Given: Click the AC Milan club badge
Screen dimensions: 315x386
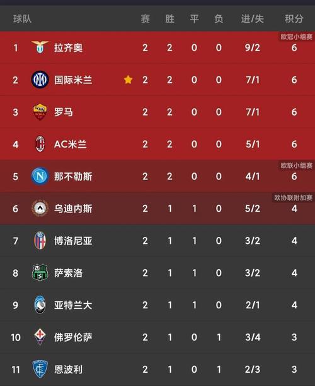Looking at the screenshot, I should [x=40, y=144].
